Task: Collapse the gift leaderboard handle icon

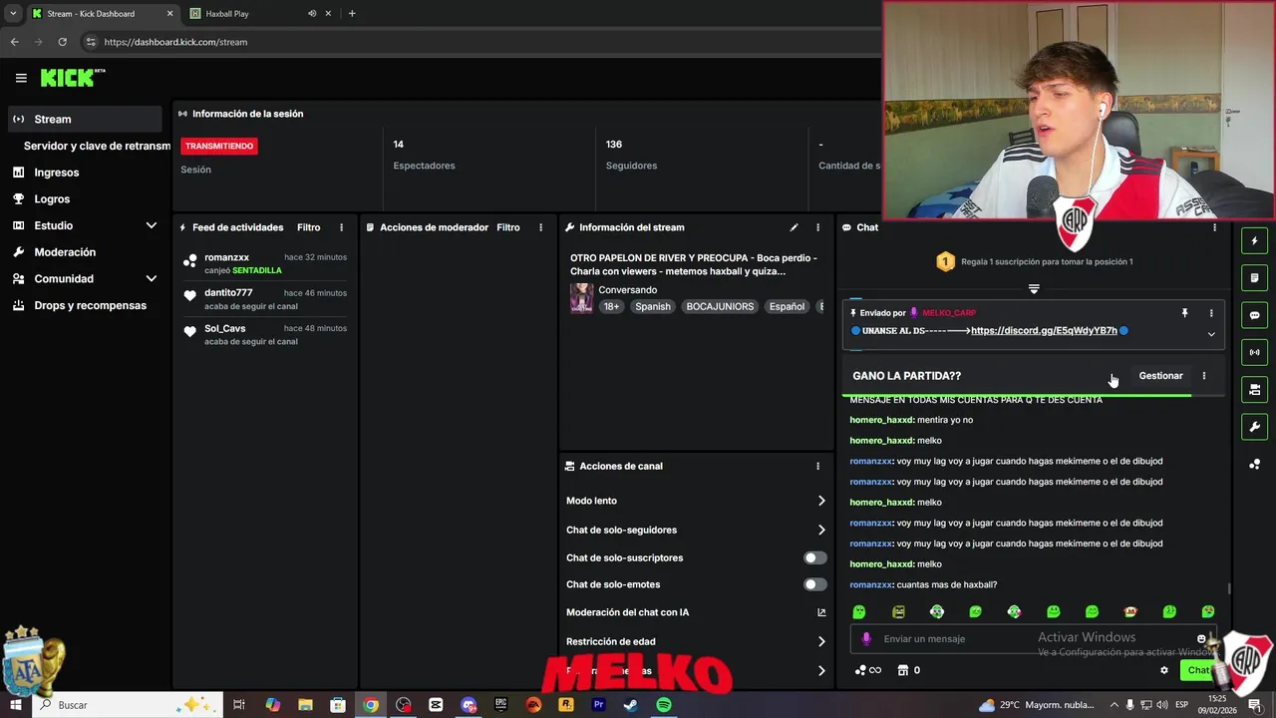Action: pos(1034,289)
